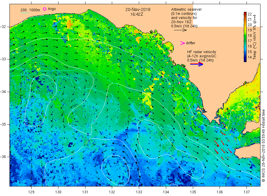
Task: Click the magenta drifter arrowhead legend symbol
Action: 182,43
